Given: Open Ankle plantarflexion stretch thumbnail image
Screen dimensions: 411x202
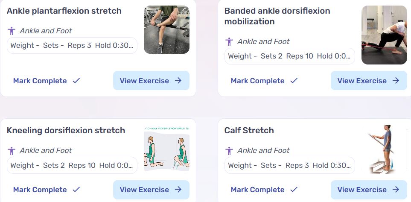Looking at the screenshot, I should coord(166,29).
